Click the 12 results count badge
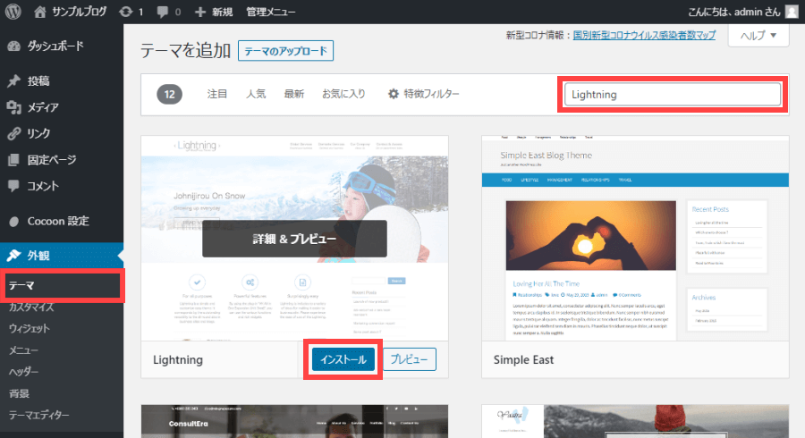The width and height of the screenshot is (805, 438). 169,94
